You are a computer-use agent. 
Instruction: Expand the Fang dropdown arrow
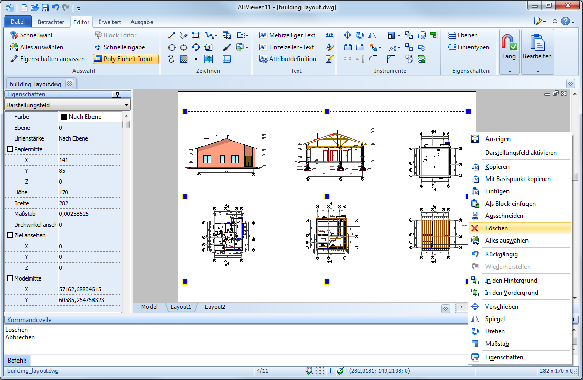509,71
